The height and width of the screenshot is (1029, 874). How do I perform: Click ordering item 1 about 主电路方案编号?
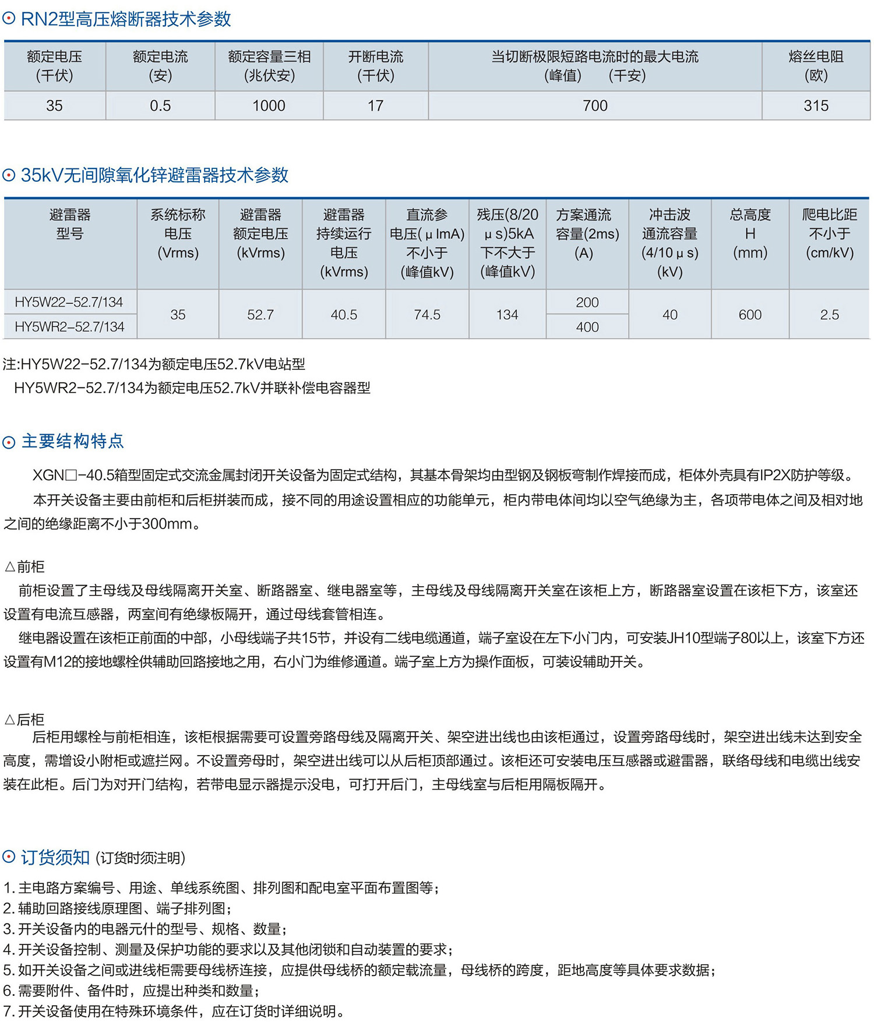click(221, 887)
